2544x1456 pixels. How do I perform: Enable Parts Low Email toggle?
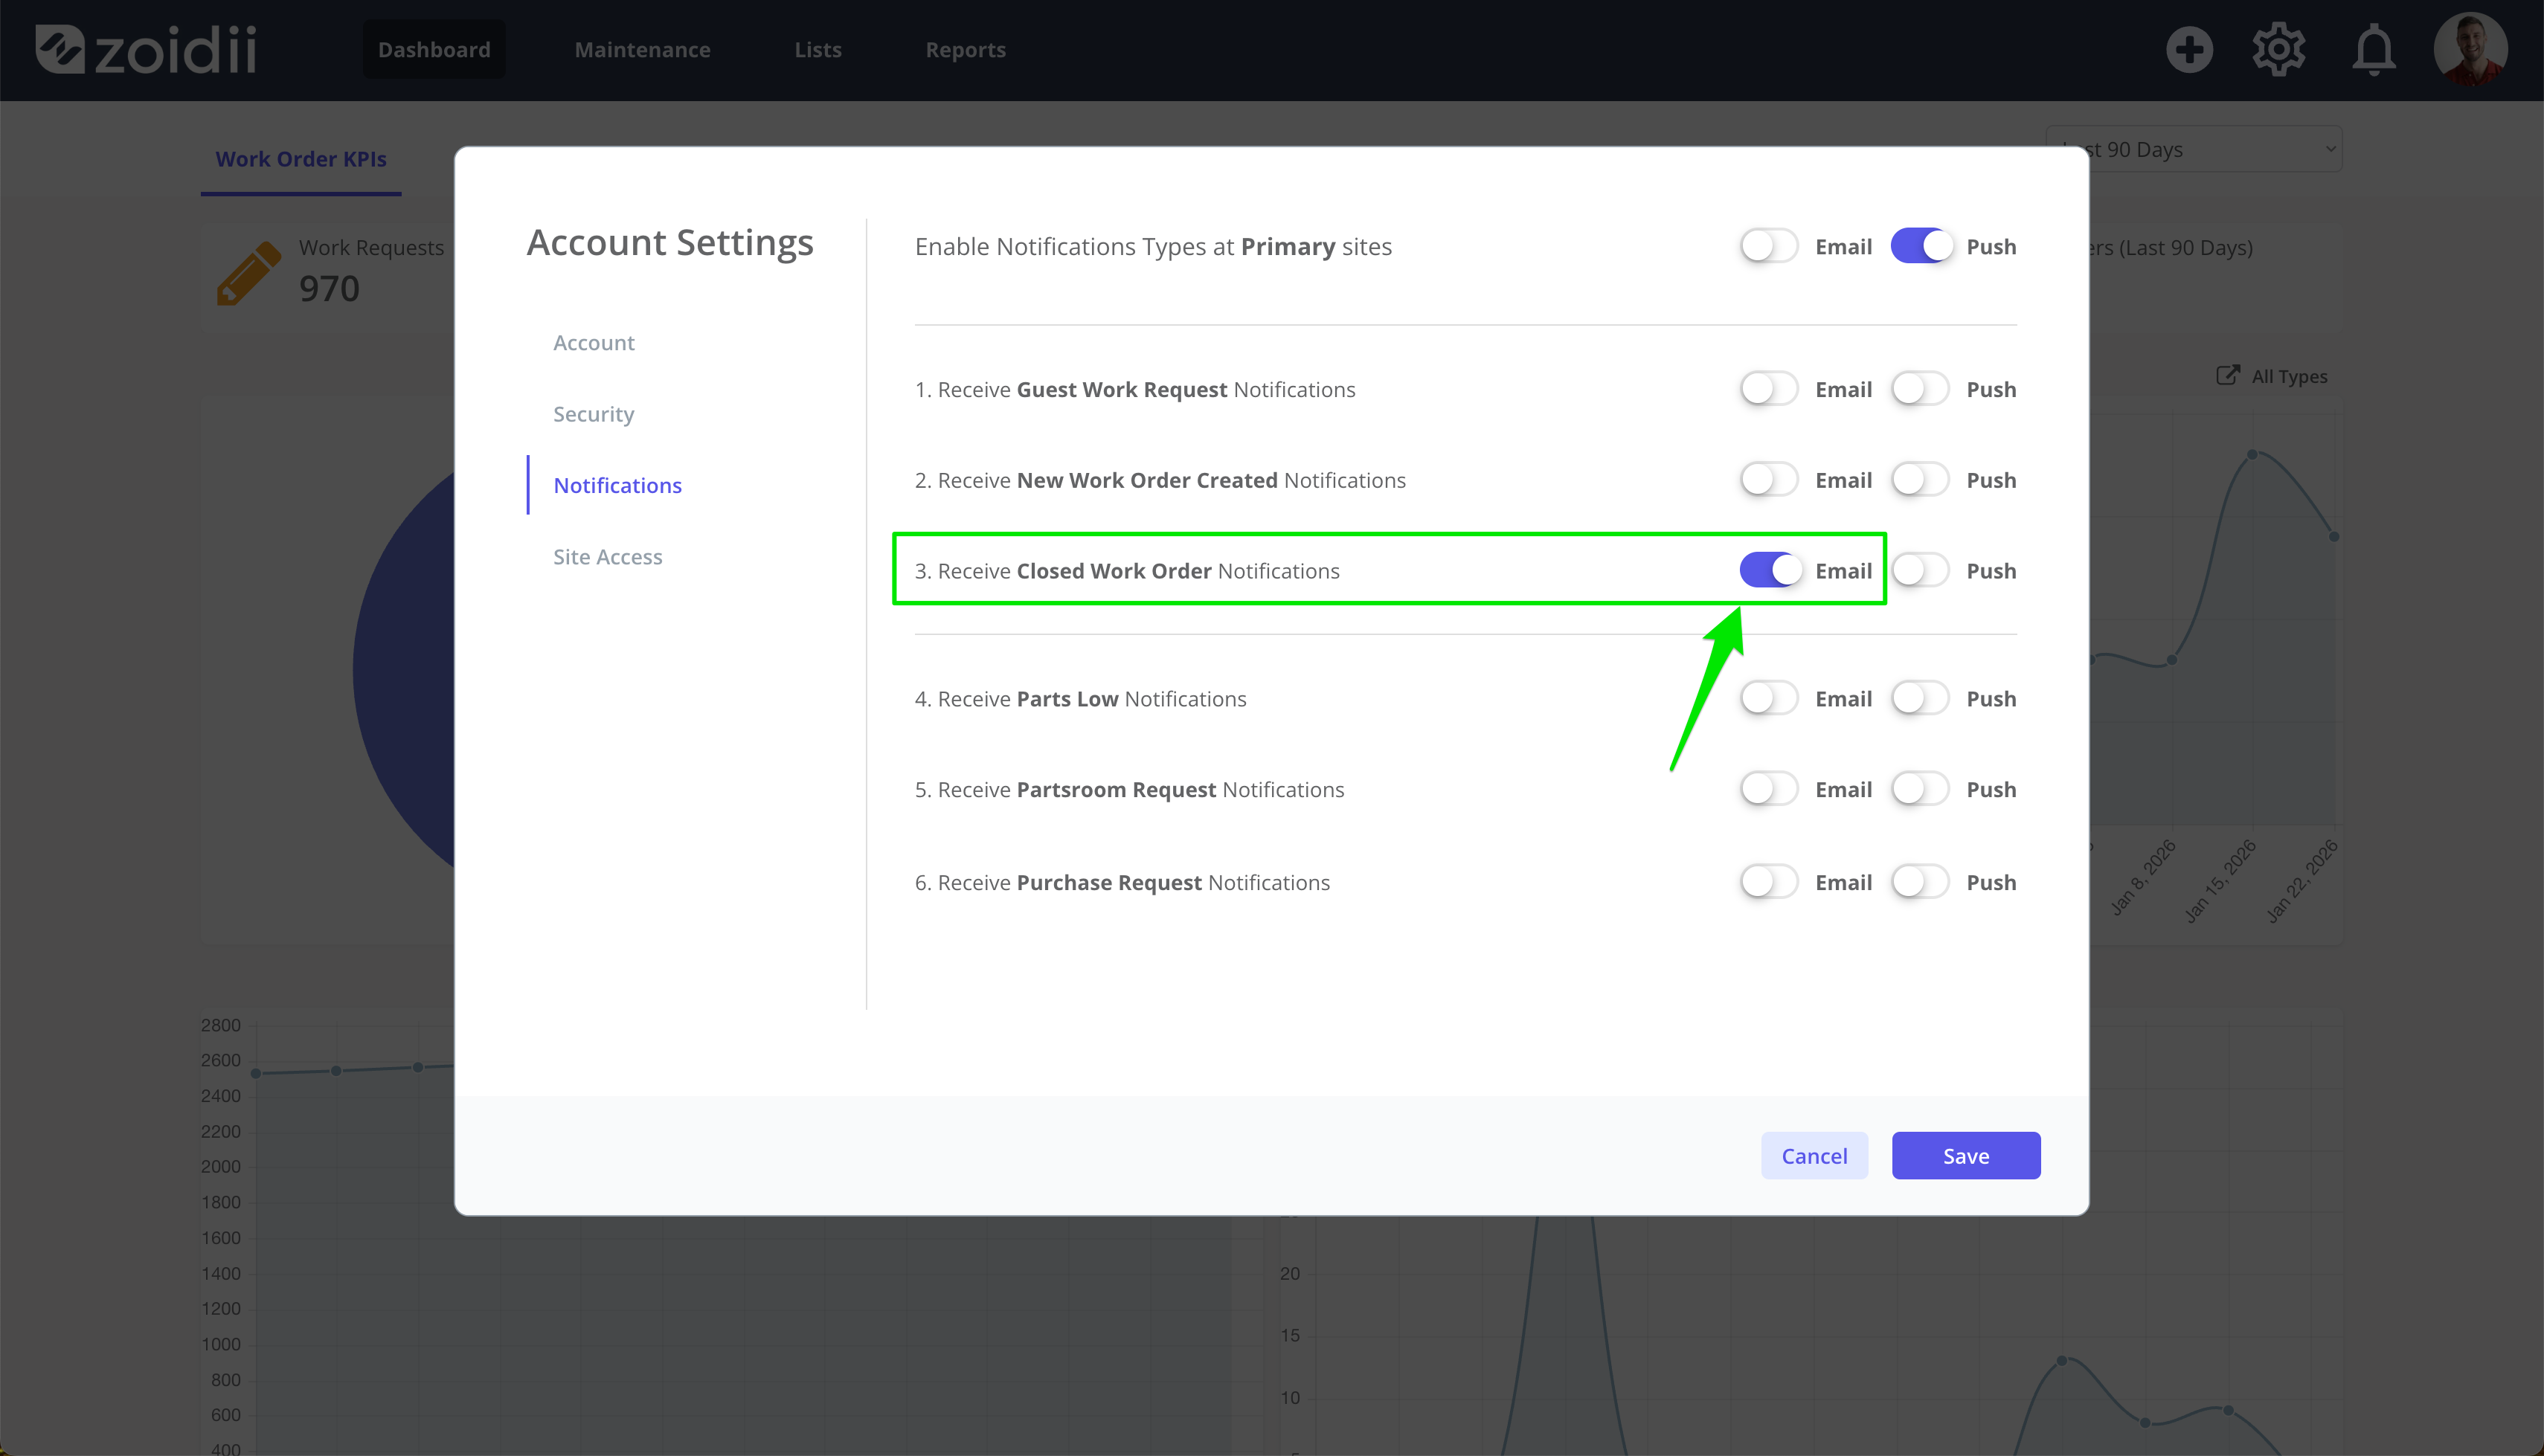pyautogui.click(x=1769, y=698)
